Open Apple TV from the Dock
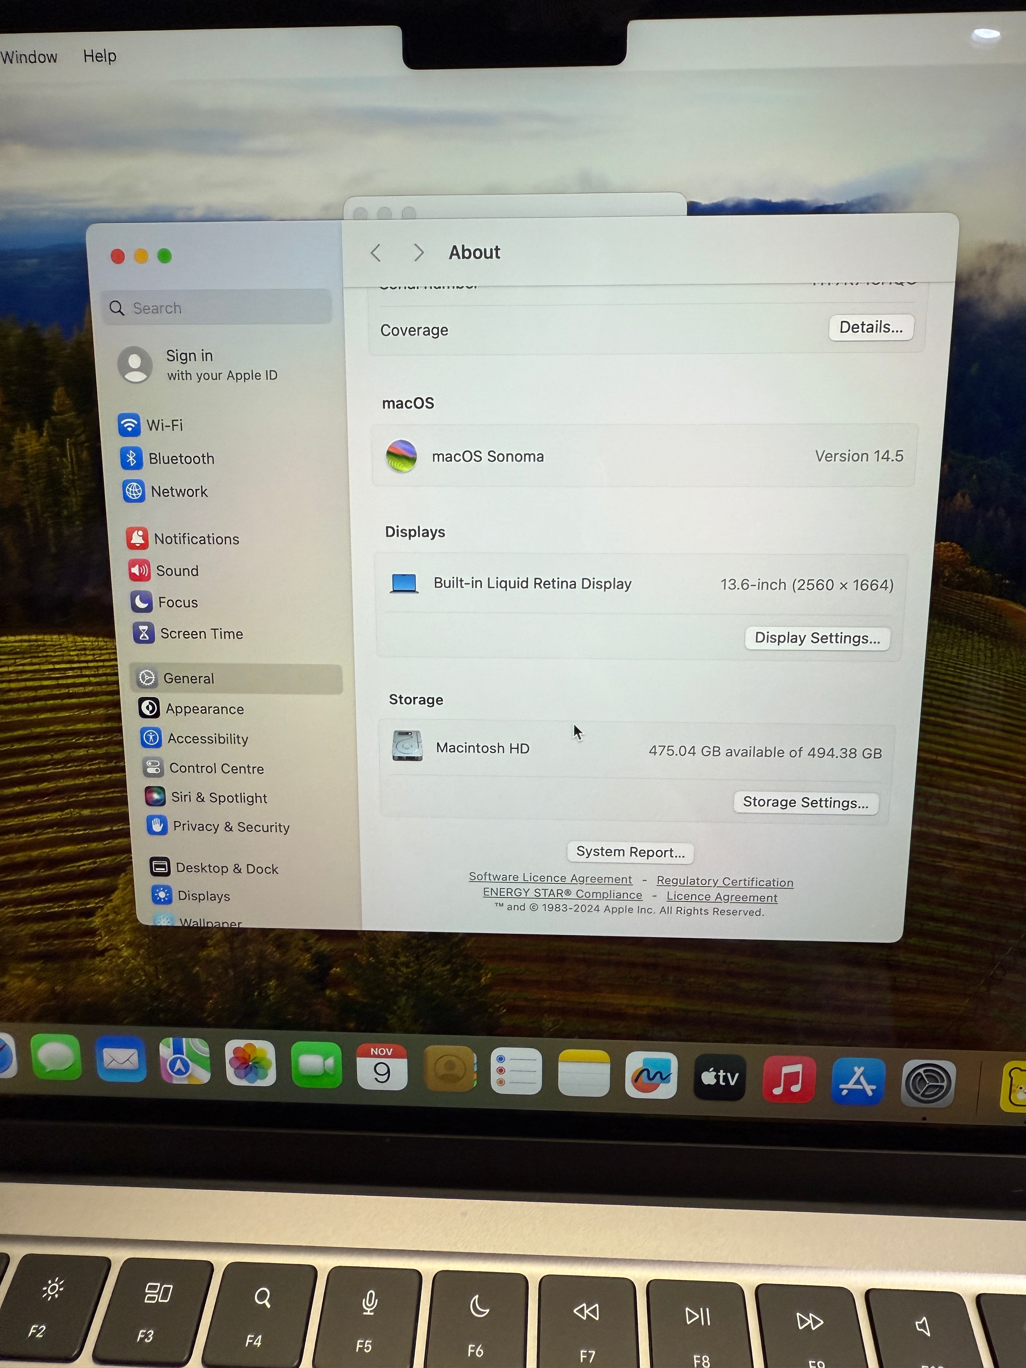1026x1368 pixels. point(719,1077)
